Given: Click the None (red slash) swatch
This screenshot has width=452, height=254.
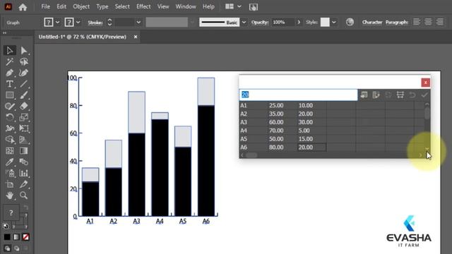Looking at the screenshot, I should tap(25, 237).
